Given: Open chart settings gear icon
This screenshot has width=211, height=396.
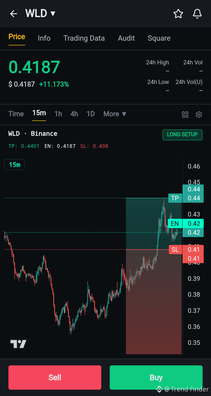Looking at the screenshot, I should pyautogui.click(x=199, y=115).
